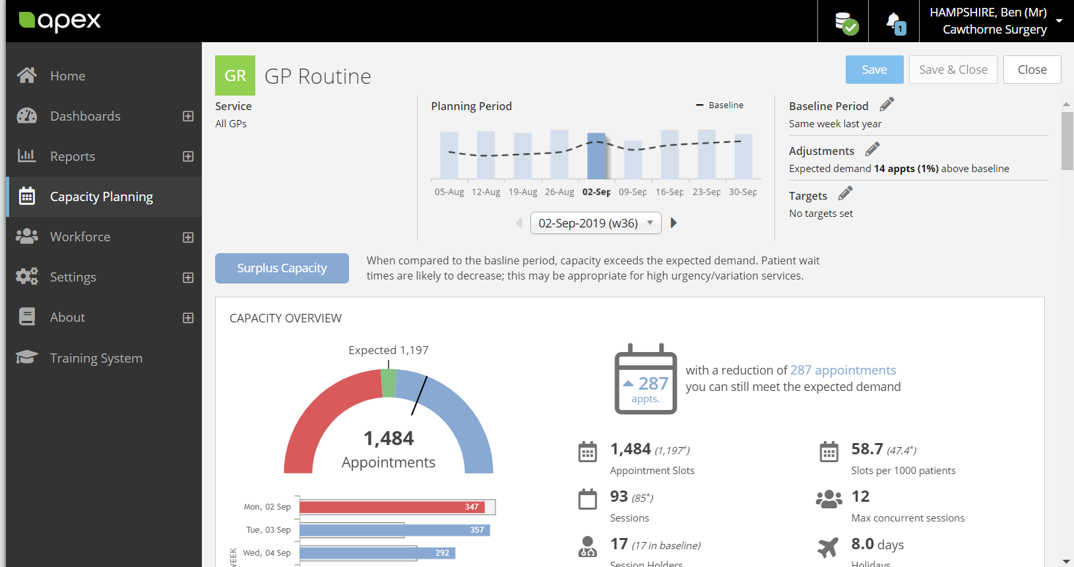
Task: Expand the Workforce menu
Action: [x=188, y=237]
